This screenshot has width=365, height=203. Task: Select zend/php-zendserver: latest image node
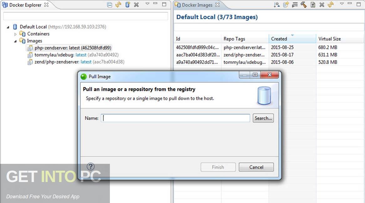pyautogui.click(x=80, y=62)
